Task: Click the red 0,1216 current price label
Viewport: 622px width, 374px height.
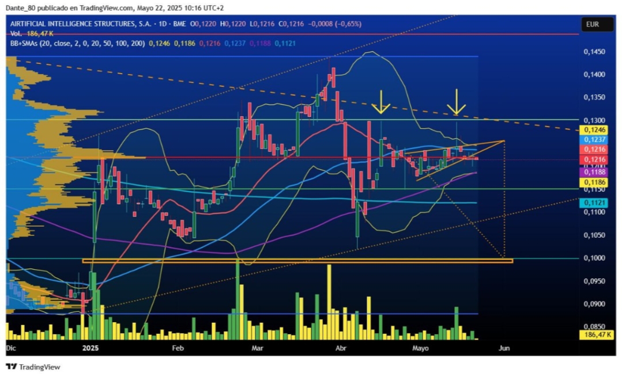Action: point(594,159)
